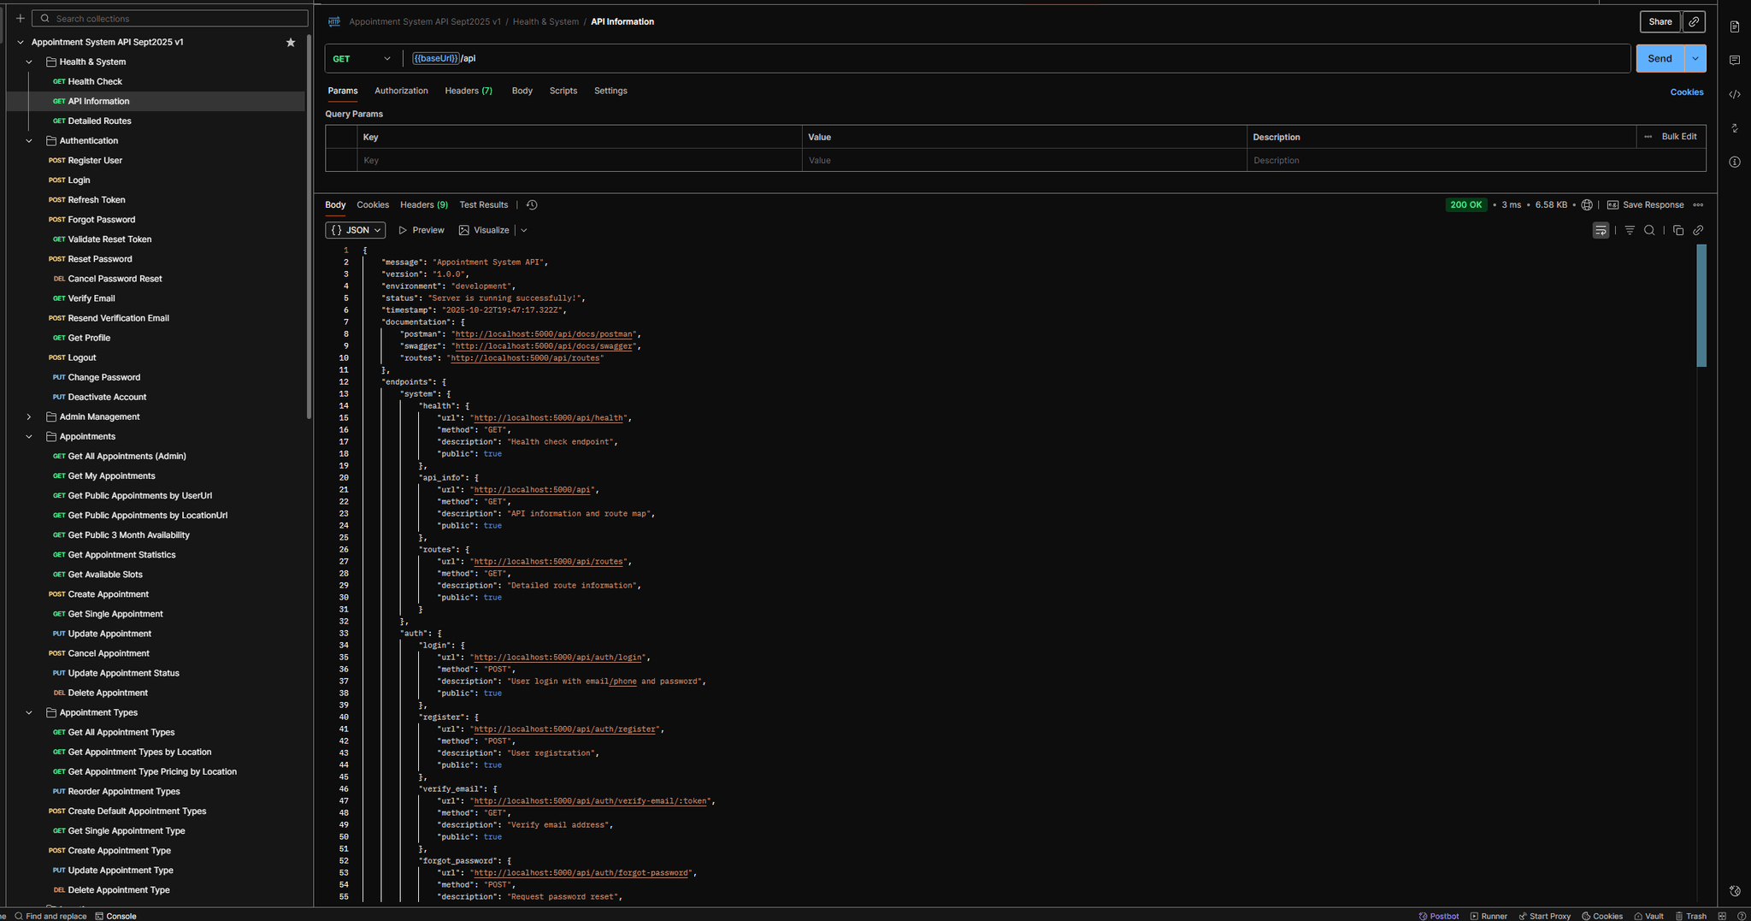Open the GET method dropdown
Image resolution: width=1751 pixels, height=921 pixels.
point(362,59)
